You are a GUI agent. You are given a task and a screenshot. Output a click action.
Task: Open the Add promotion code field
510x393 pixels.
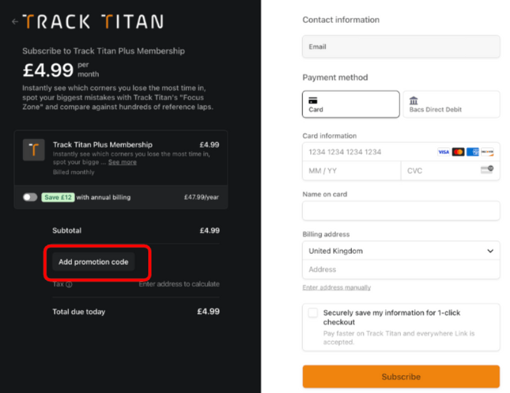(x=93, y=262)
